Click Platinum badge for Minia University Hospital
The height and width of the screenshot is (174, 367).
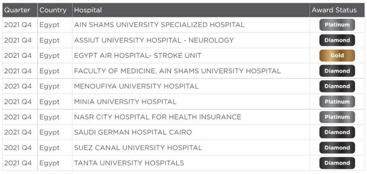click(337, 102)
